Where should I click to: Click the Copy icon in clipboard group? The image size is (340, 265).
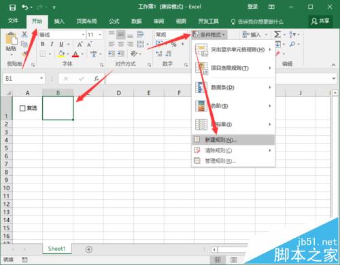click(24, 44)
